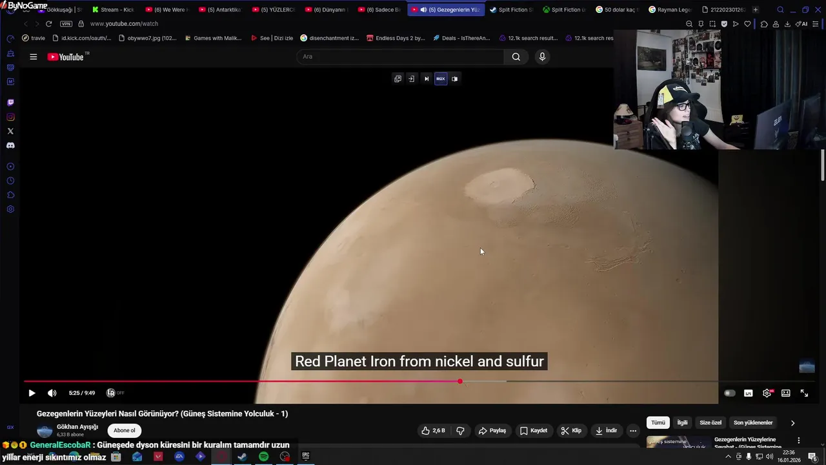This screenshot has width=826, height=465.
Task: Select the Size özel filter chip
Action: [710, 423]
